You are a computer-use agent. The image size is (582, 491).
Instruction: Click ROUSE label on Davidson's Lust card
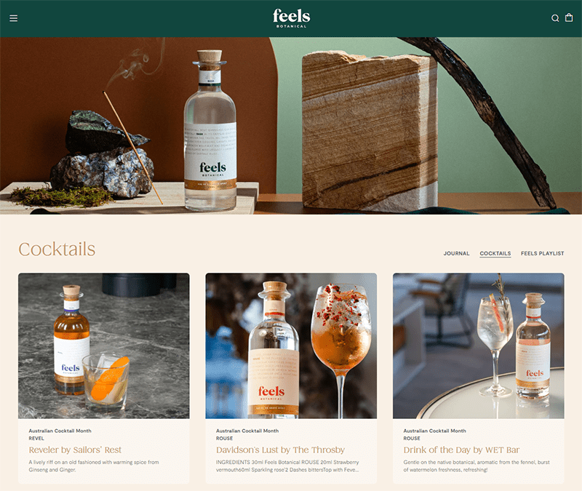click(225, 439)
